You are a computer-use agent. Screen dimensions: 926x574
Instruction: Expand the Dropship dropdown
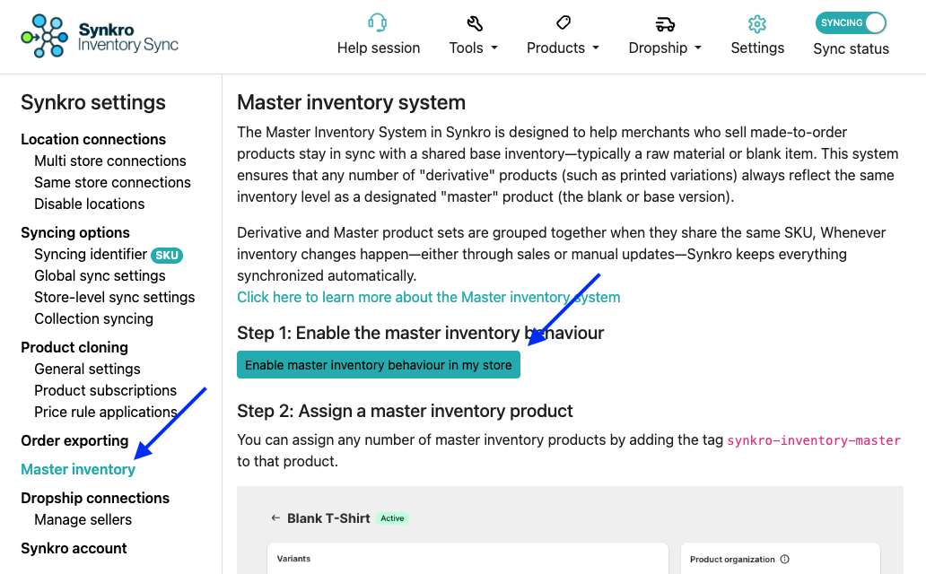pos(665,48)
